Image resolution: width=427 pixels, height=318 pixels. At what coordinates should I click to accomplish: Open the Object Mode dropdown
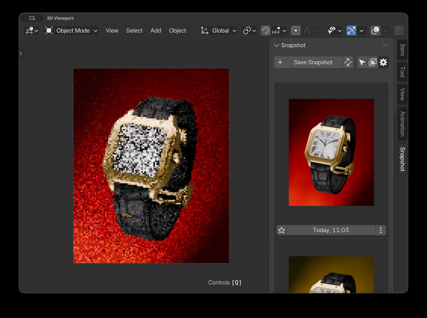(x=71, y=31)
